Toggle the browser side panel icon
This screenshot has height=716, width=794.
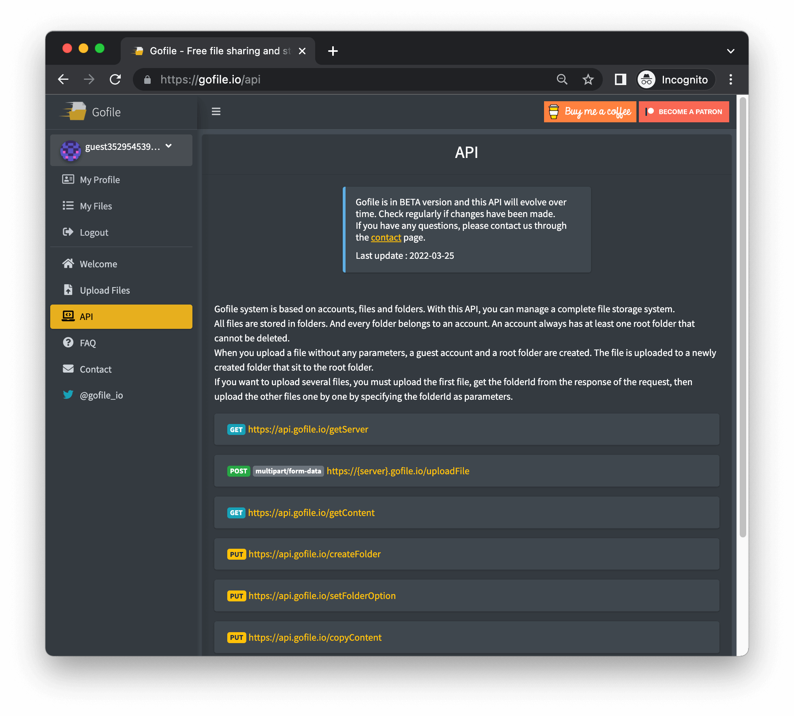pos(620,79)
